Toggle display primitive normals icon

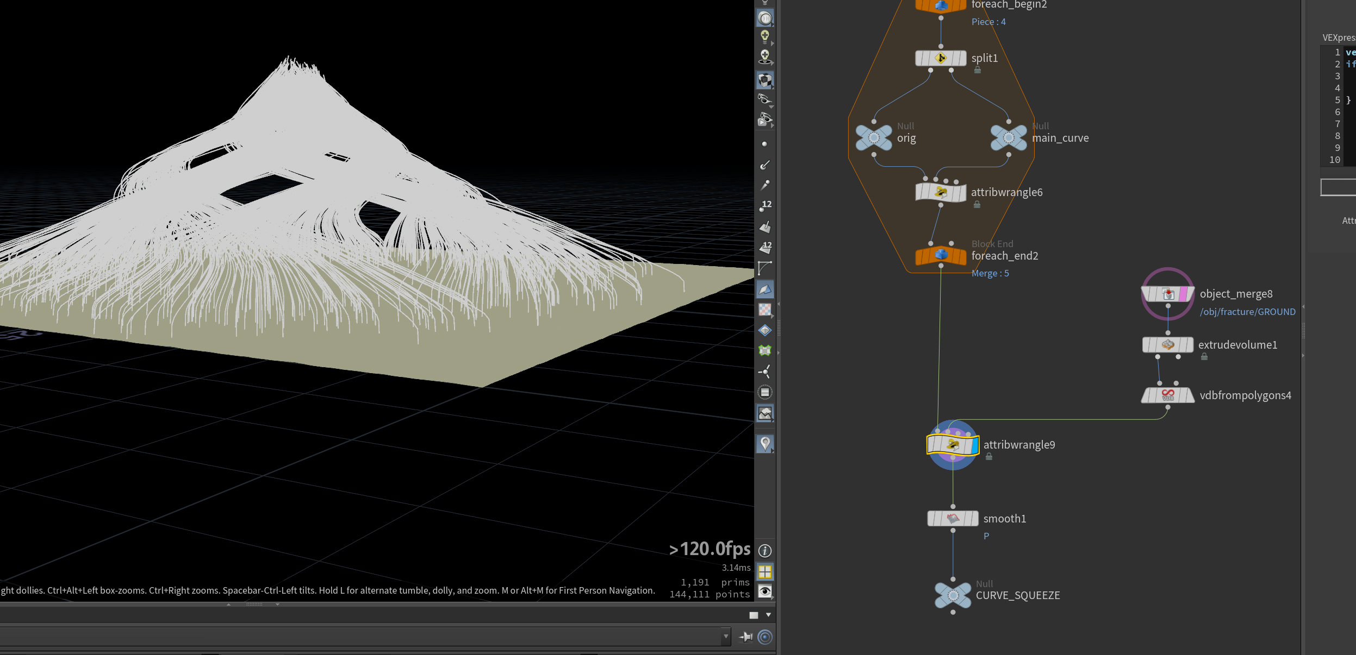pyautogui.click(x=765, y=226)
